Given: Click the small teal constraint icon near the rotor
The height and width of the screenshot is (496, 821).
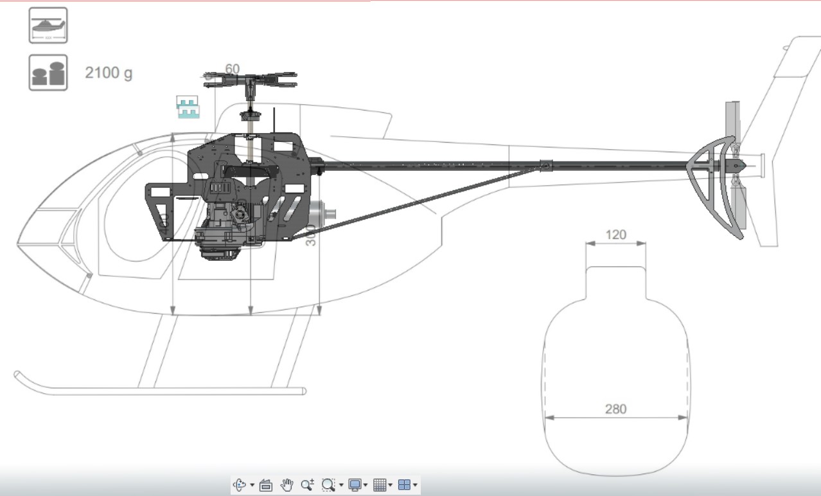Looking at the screenshot, I should tap(187, 107).
